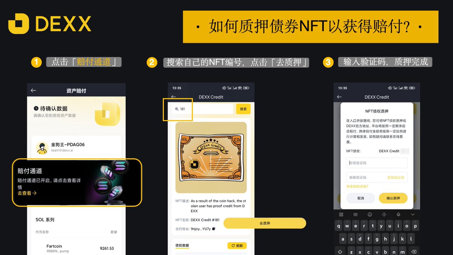453x255 pixels.
Task: Click the 金狗王 user avatar
Action: [42, 148]
